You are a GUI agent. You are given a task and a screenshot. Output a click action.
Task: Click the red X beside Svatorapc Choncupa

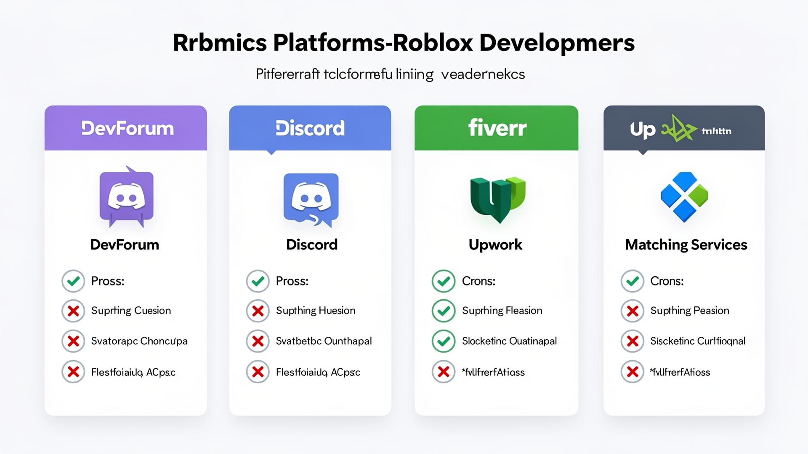coord(73,341)
